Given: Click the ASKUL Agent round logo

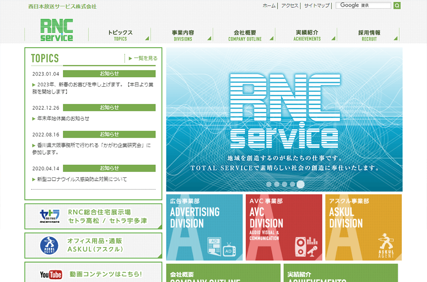Looking at the screenshot, I should coord(49,246).
